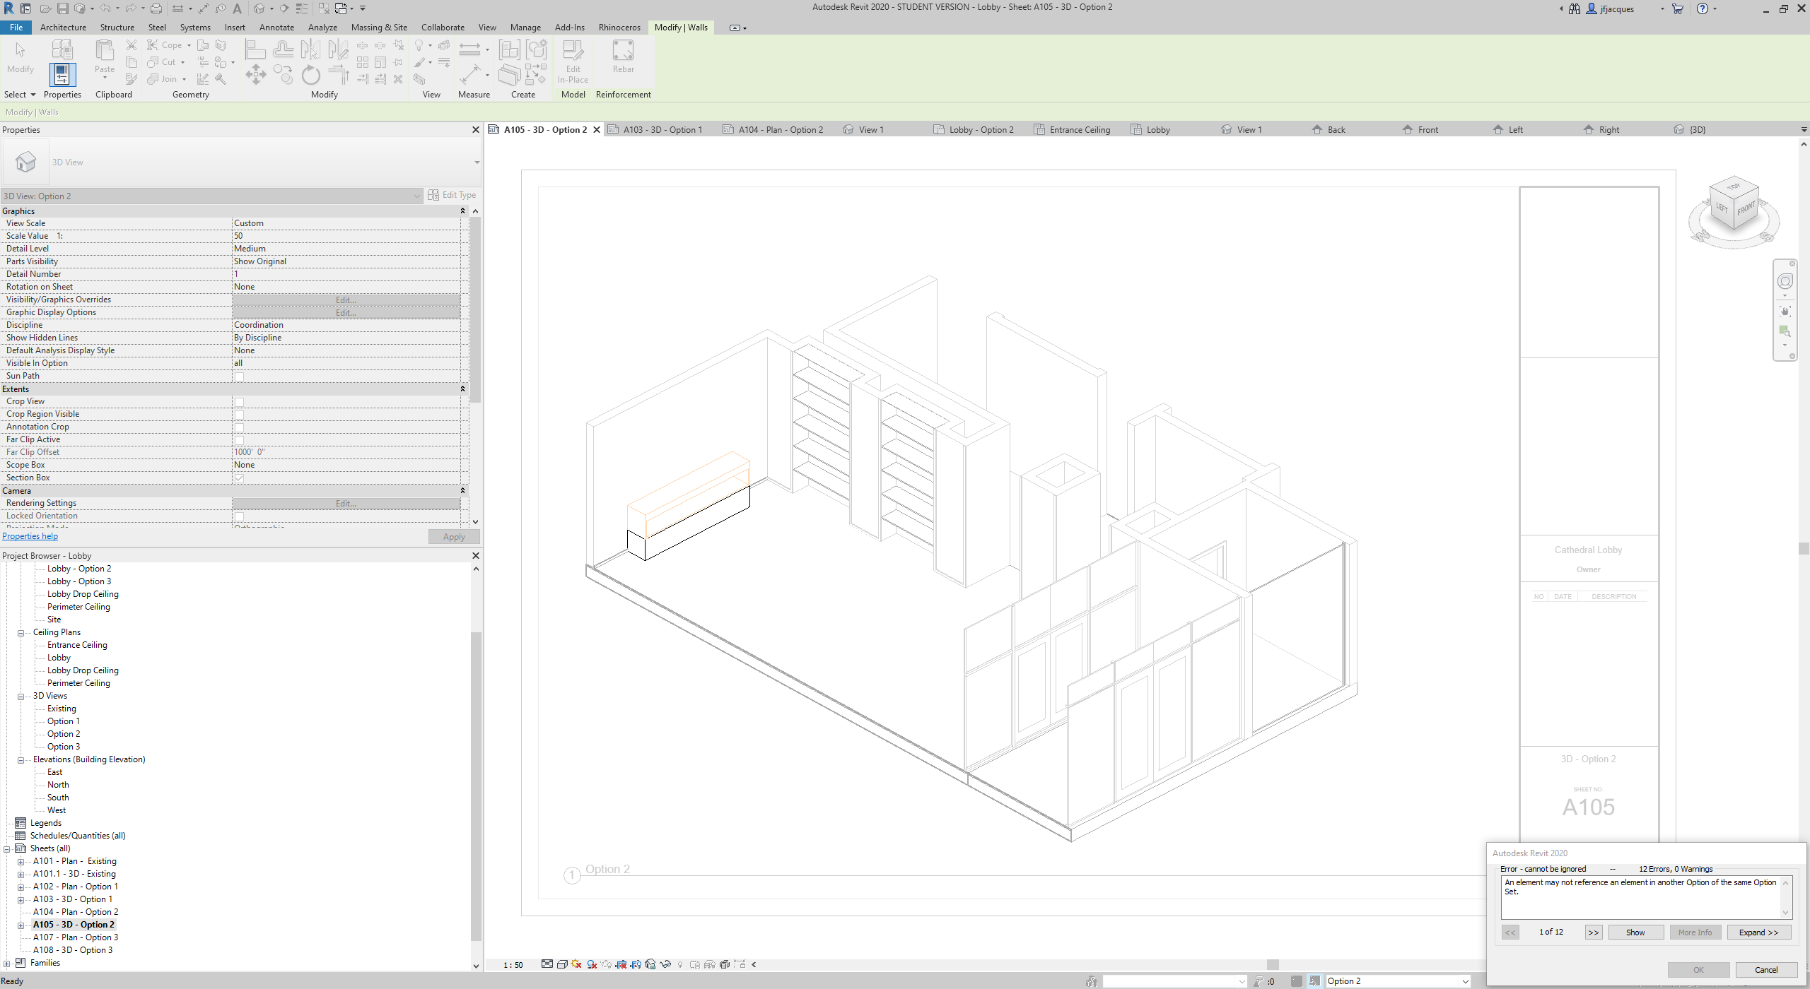Click the FRONT face of the ViewCube
Image resolution: width=1810 pixels, height=989 pixels.
pos(1747,210)
